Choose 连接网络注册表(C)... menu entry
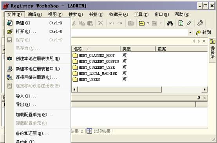Screen dimensions: 217x143 click(38, 77)
